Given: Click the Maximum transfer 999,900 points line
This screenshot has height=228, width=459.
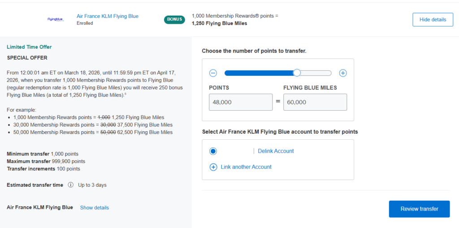Looking at the screenshot, I should click(46, 161).
